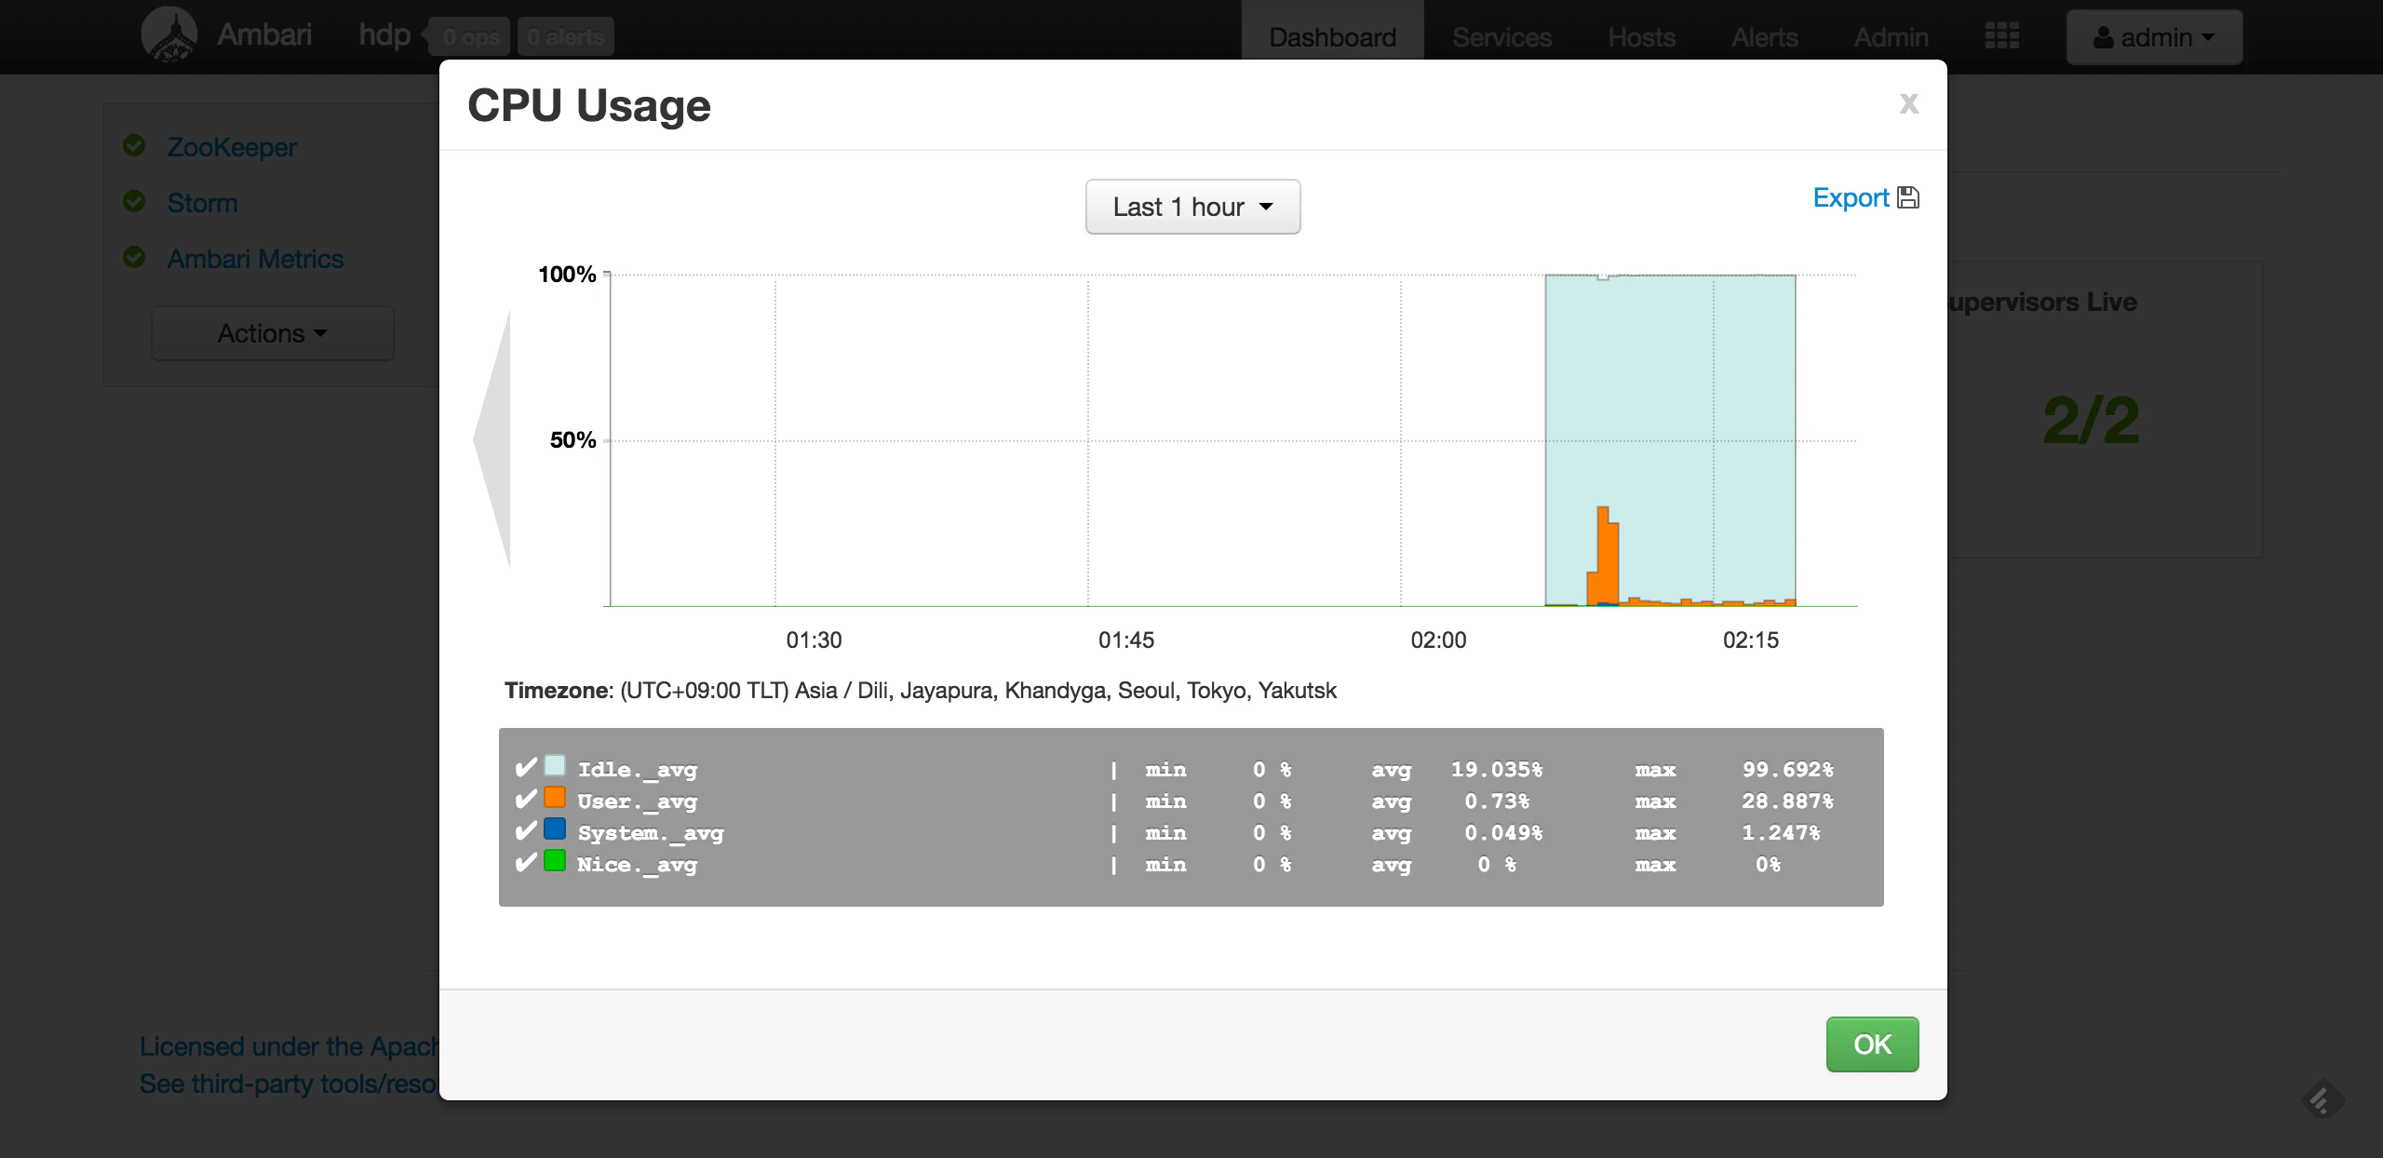Toggle the Nice._avg series checkmark
The width and height of the screenshot is (2383, 1158).
pyautogui.click(x=526, y=862)
